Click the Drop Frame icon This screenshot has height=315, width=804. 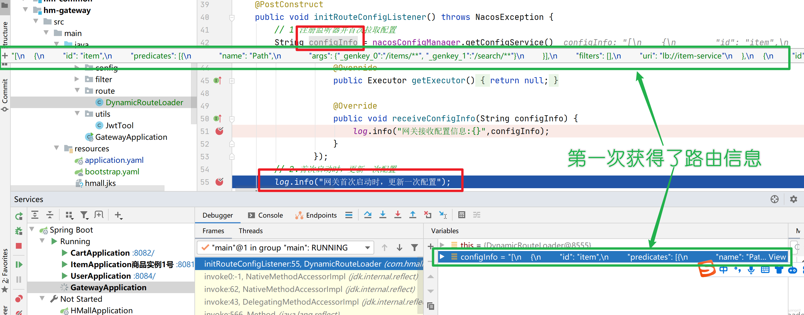(427, 215)
